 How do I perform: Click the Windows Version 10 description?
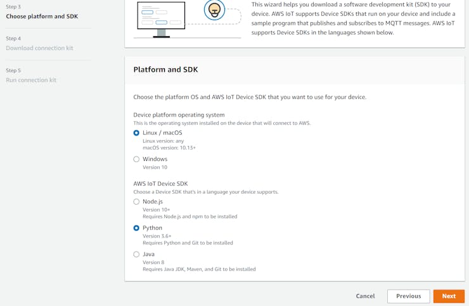pyautogui.click(x=155, y=167)
